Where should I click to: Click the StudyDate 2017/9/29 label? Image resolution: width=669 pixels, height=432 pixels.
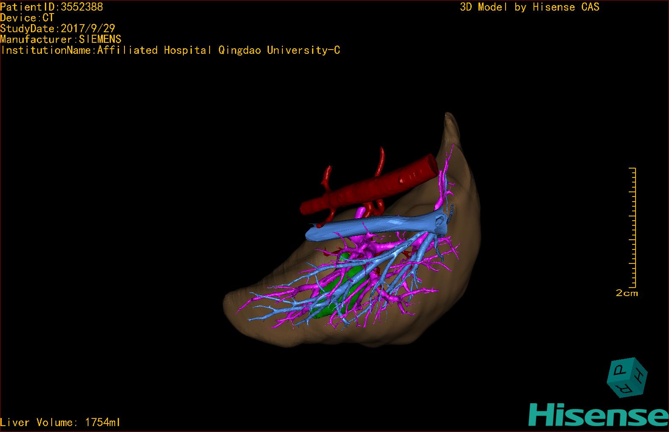[58, 28]
